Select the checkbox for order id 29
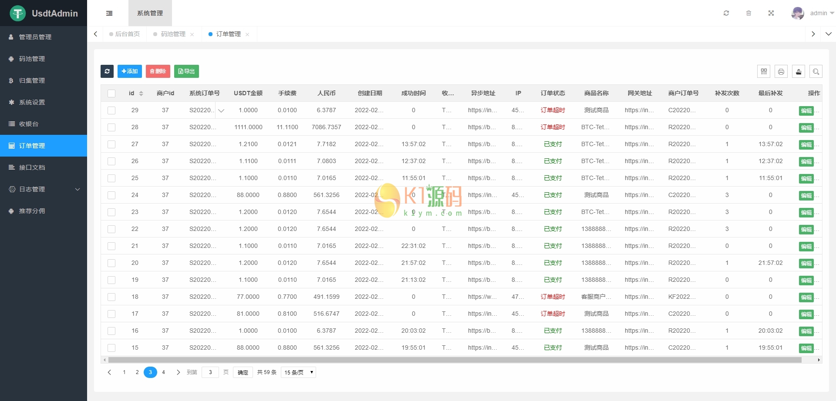The width and height of the screenshot is (836, 401). [x=111, y=110]
